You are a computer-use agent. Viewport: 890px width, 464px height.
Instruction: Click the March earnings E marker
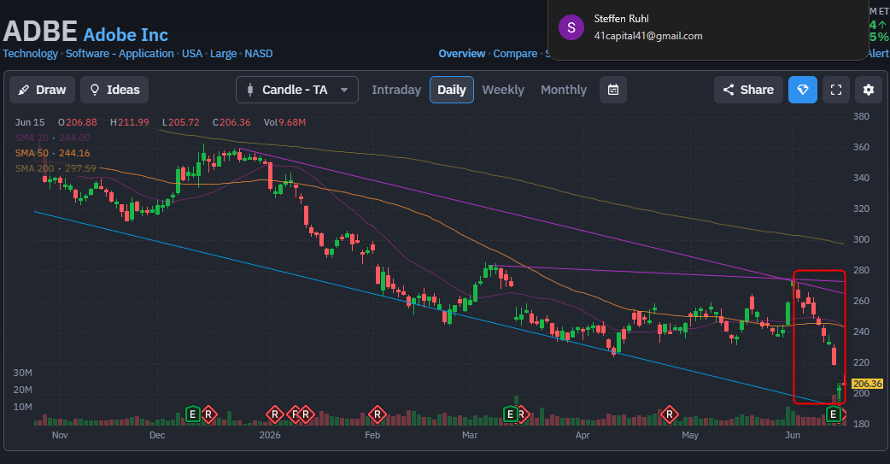(x=510, y=414)
